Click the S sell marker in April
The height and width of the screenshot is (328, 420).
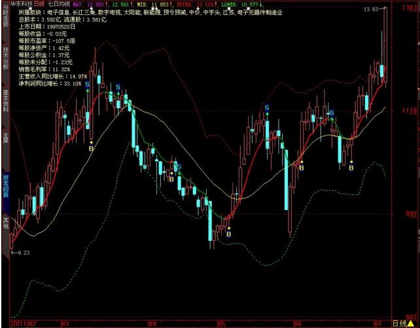pos(178,167)
